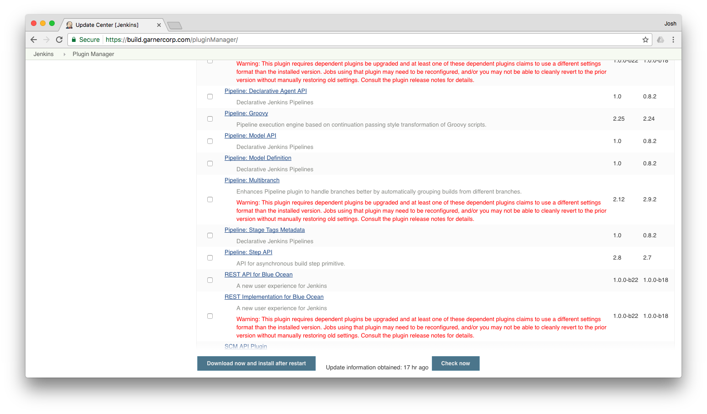The width and height of the screenshot is (707, 414).
Task: Expand the breadcrumb arrow after Jenkins
Action: [x=64, y=54]
